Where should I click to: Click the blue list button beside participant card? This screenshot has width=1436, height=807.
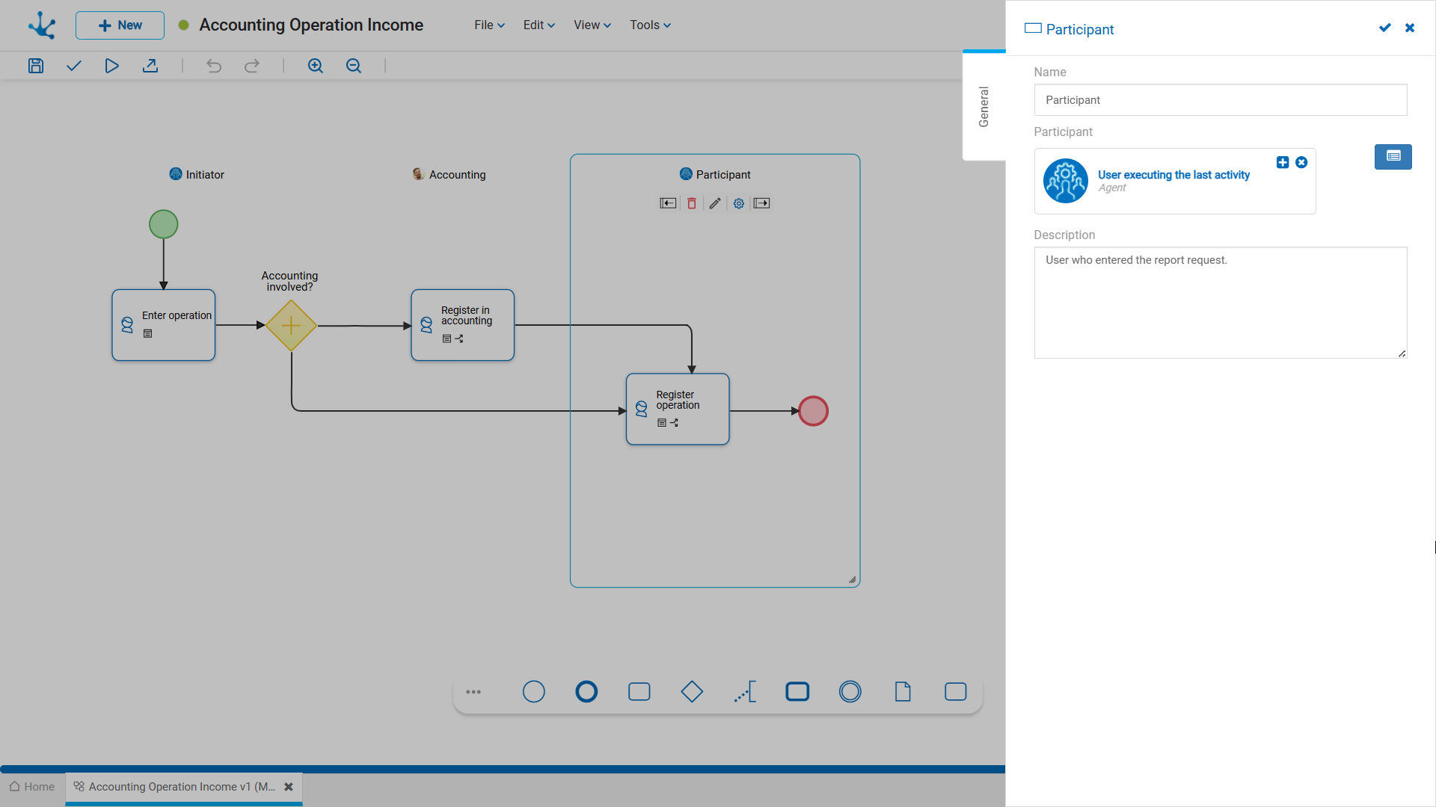tap(1393, 157)
